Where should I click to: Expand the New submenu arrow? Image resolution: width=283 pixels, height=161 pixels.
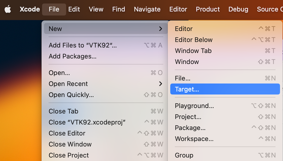(160, 29)
